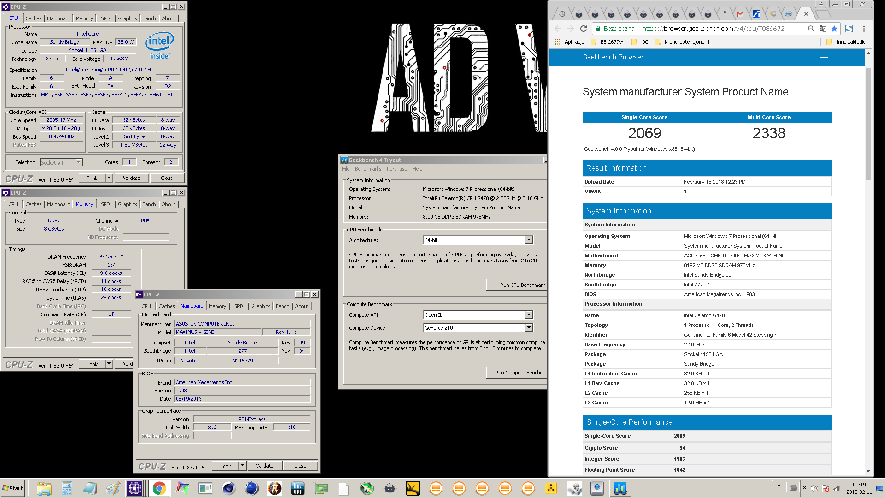Open the history browser tab
The height and width of the screenshot is (498, 885).
coord(562,14)
